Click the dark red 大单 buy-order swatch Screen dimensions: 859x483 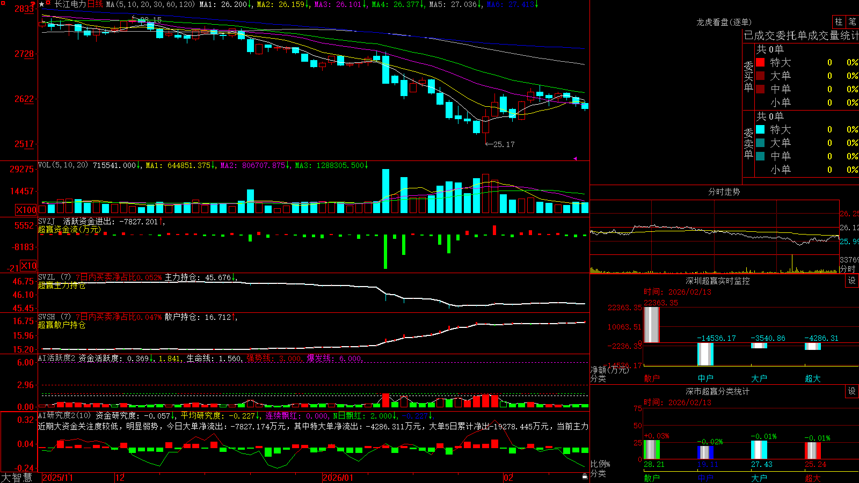point(760,76)
